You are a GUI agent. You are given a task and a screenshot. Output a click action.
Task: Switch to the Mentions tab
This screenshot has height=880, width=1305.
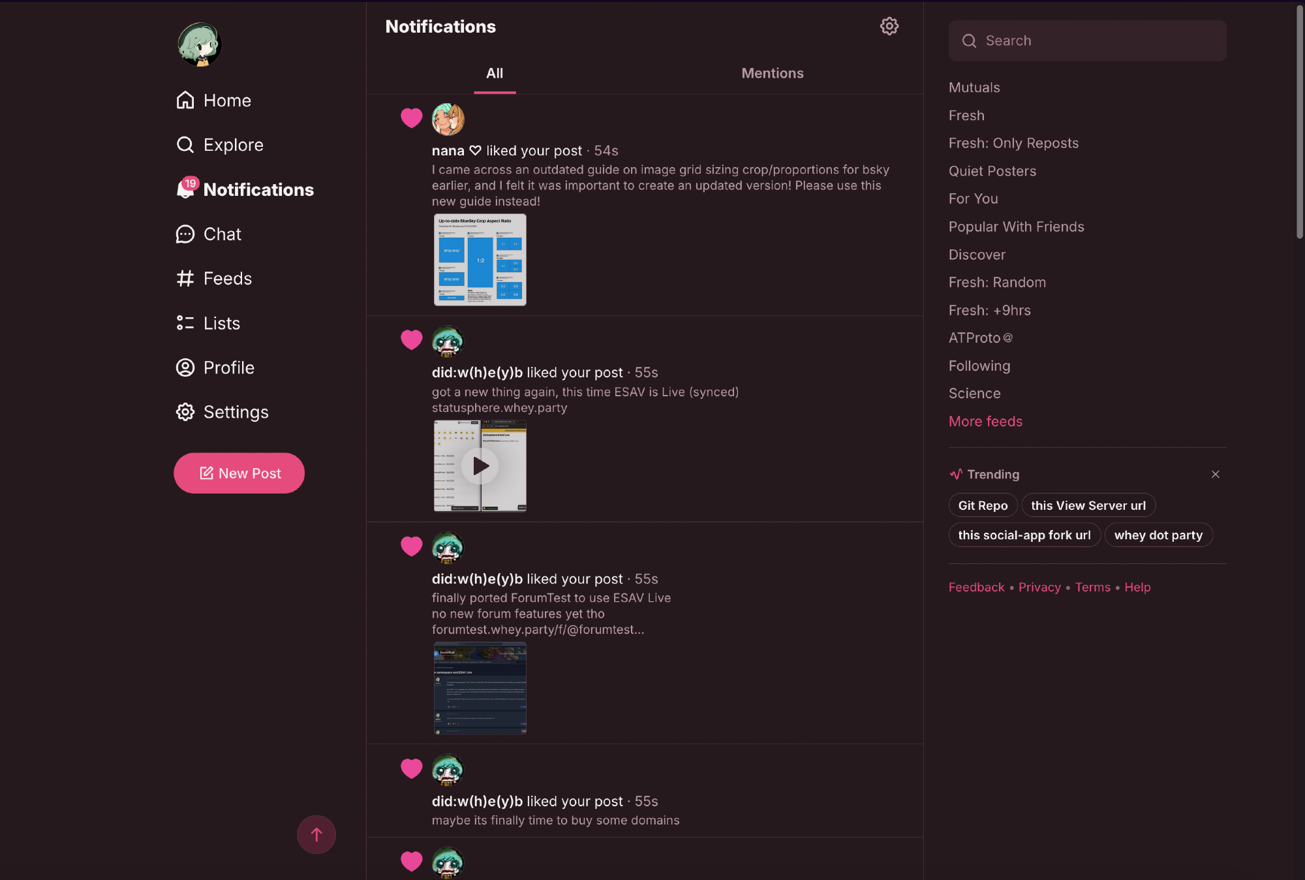point(772,73)
